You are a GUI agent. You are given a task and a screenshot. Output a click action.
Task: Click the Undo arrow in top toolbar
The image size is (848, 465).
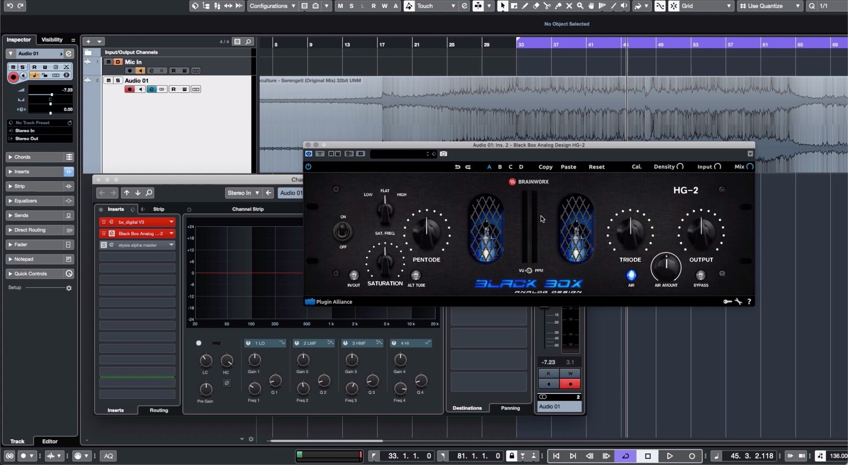click(x=9, y=6)
